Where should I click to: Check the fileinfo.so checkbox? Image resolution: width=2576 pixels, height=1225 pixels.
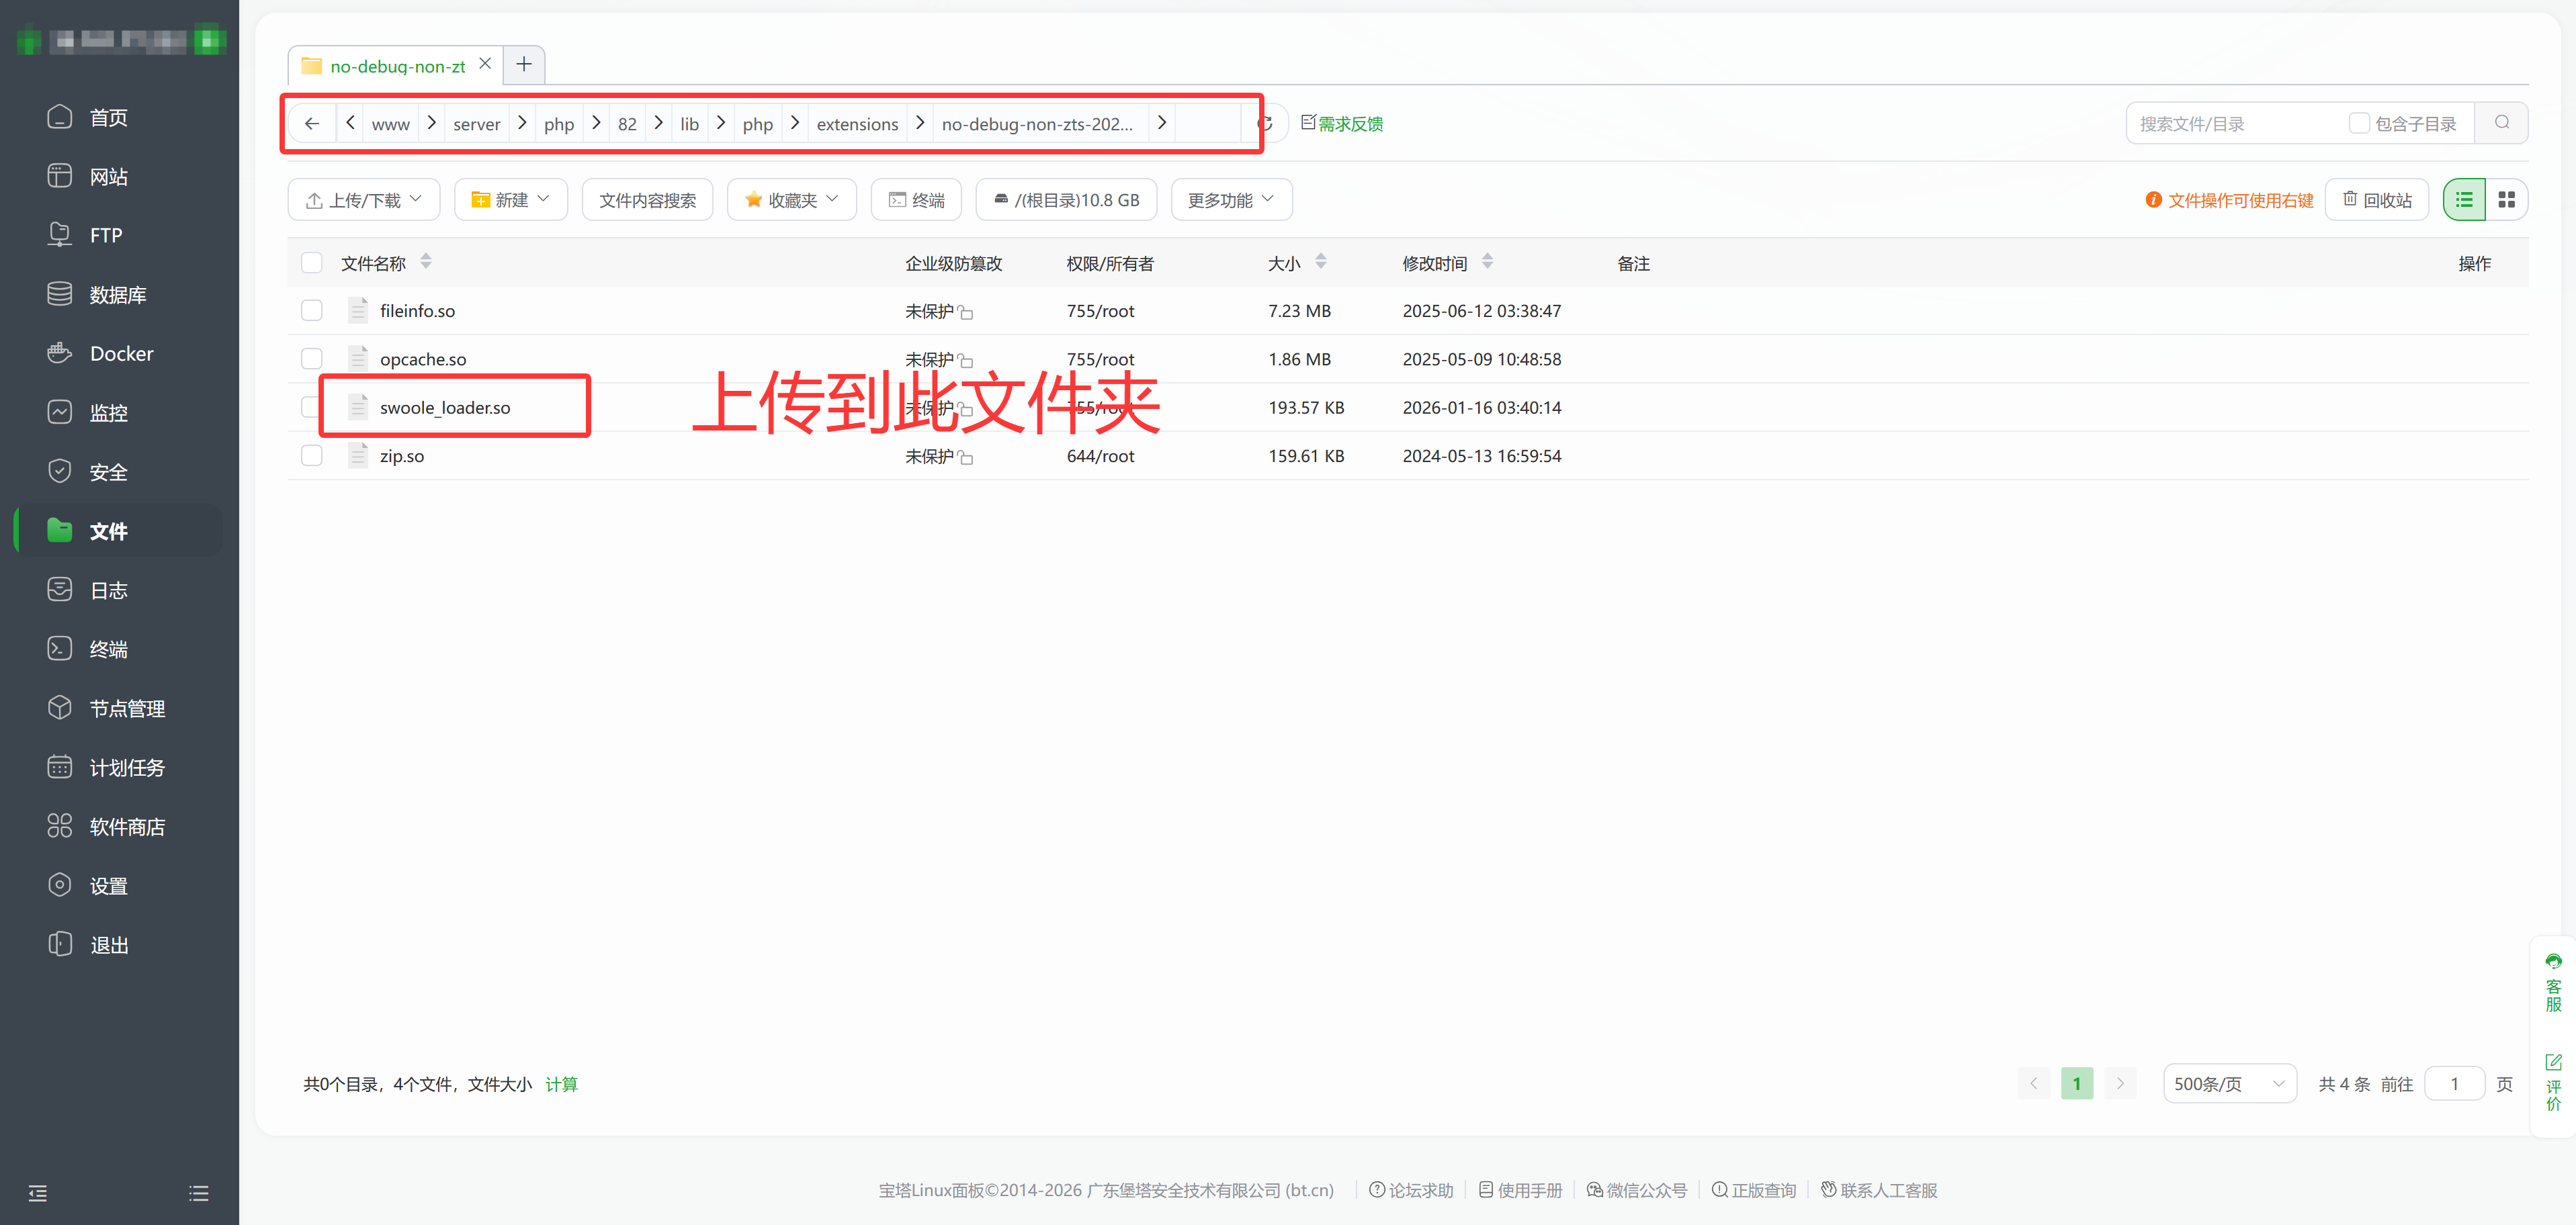click(312, 311)
